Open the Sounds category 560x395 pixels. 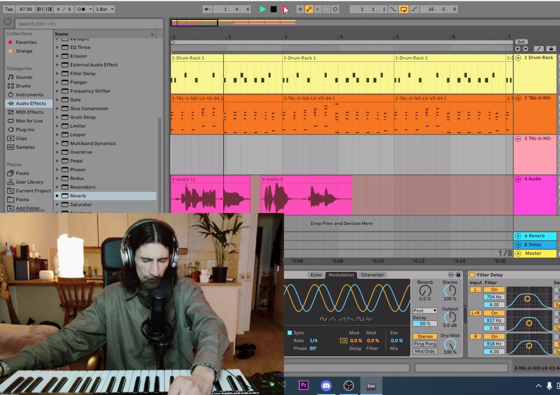click(x=24, y=77)
